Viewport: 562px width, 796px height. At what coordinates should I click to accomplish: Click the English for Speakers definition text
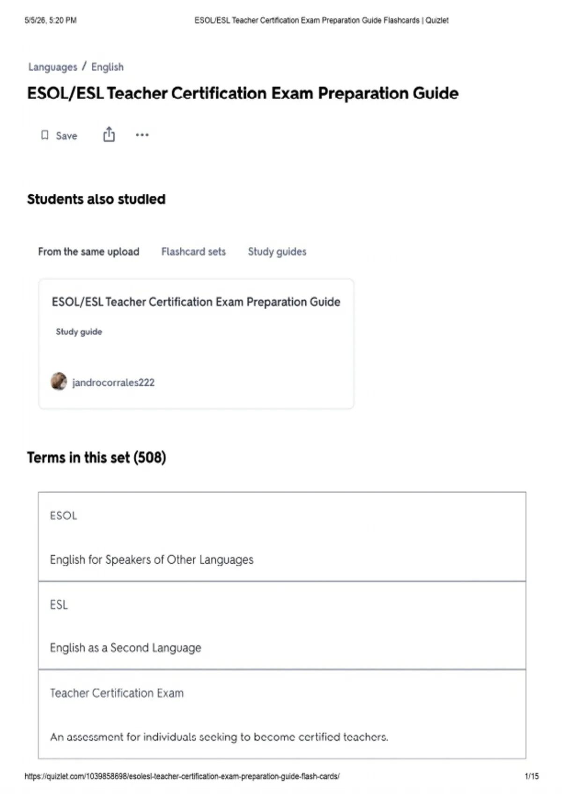click(x=152, y=560)
